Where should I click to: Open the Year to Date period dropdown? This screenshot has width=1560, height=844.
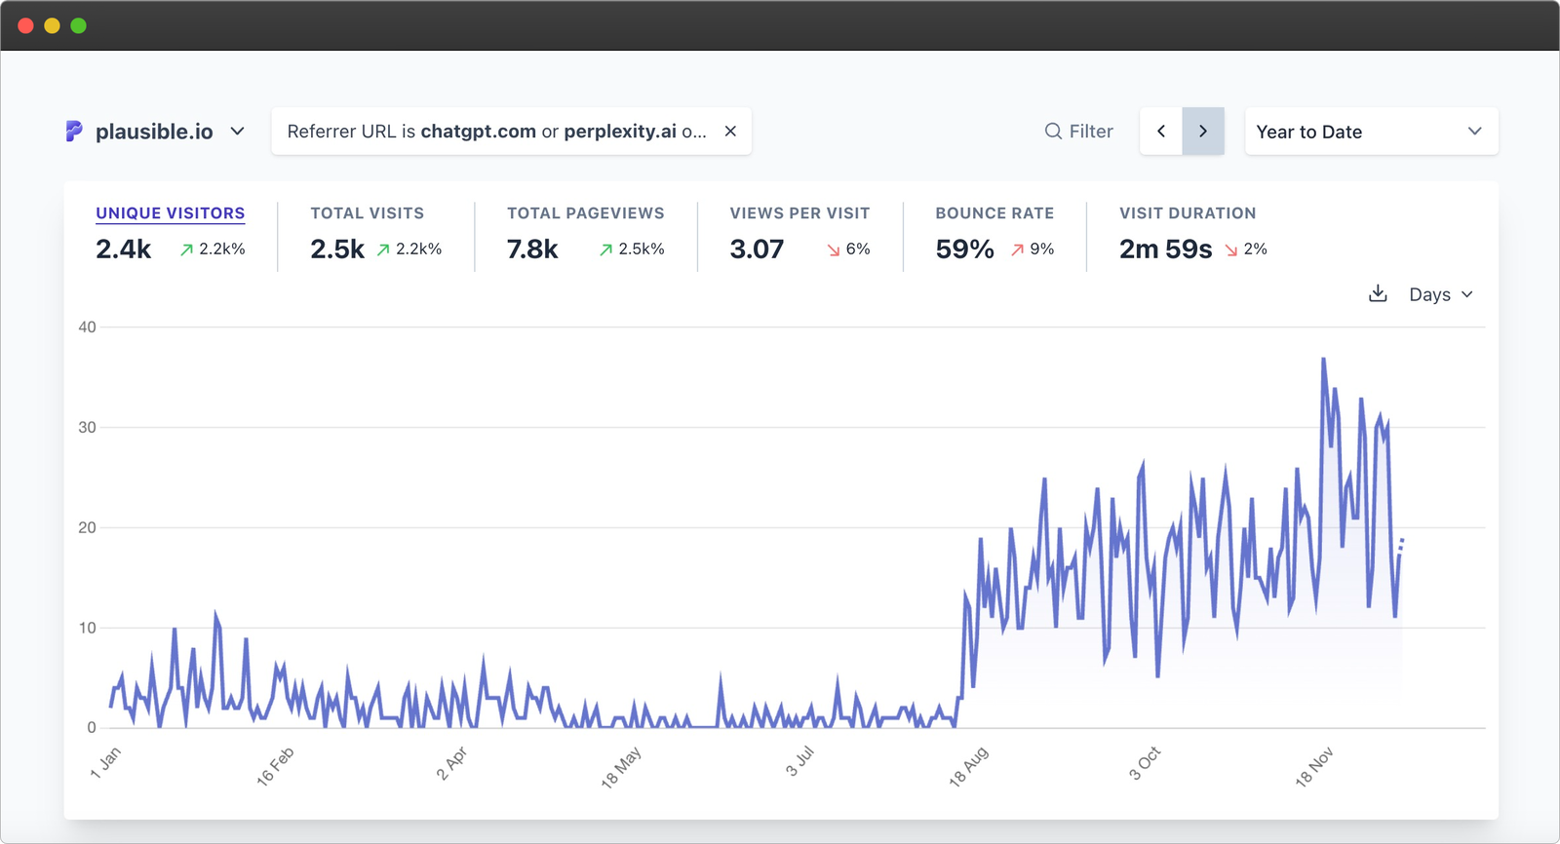[x=1370, y=132]
